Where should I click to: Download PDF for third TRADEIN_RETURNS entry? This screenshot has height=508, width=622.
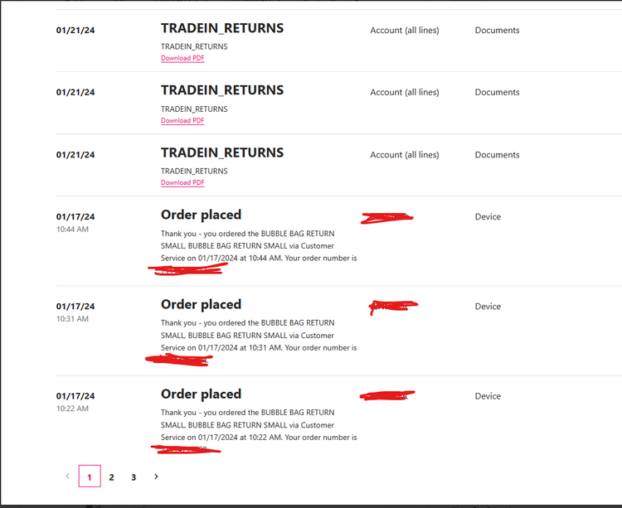point(182,182)
